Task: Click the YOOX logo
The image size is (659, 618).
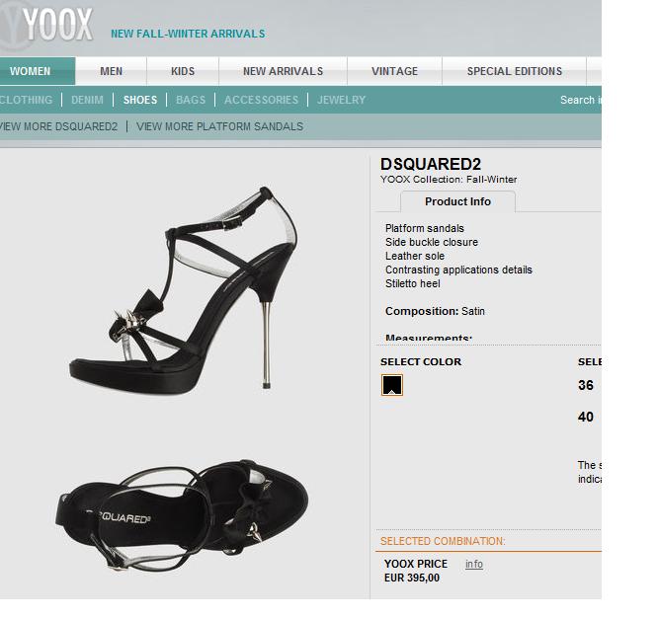Action: coord(46,25)
